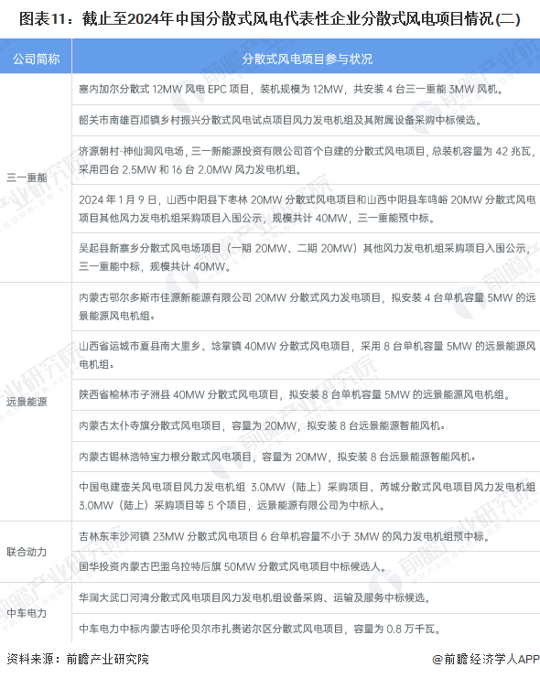Select the 联合动力 company cell
Viewport: 540px width, 678px height.
pos(36,552)
